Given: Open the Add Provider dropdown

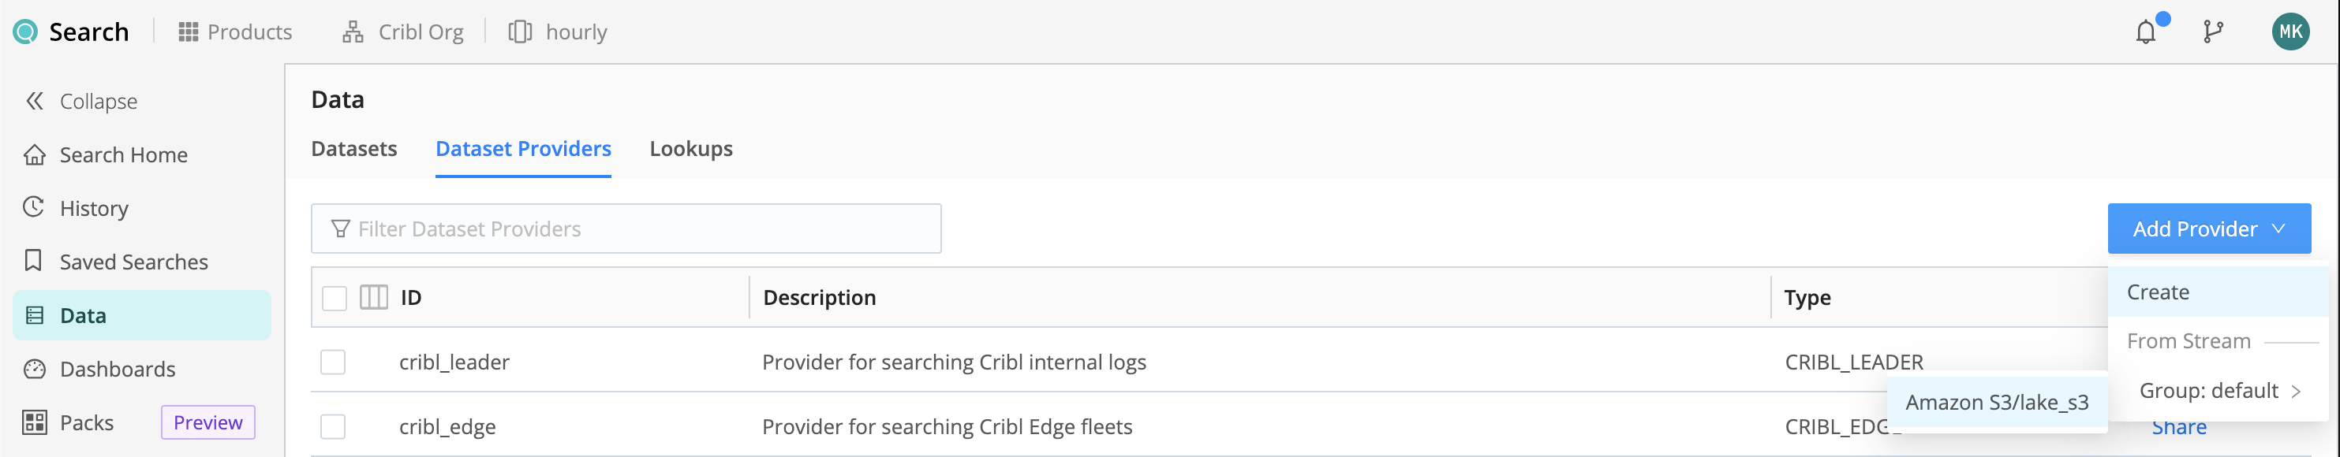Looking at the screenshot, I should (2209, 228).
